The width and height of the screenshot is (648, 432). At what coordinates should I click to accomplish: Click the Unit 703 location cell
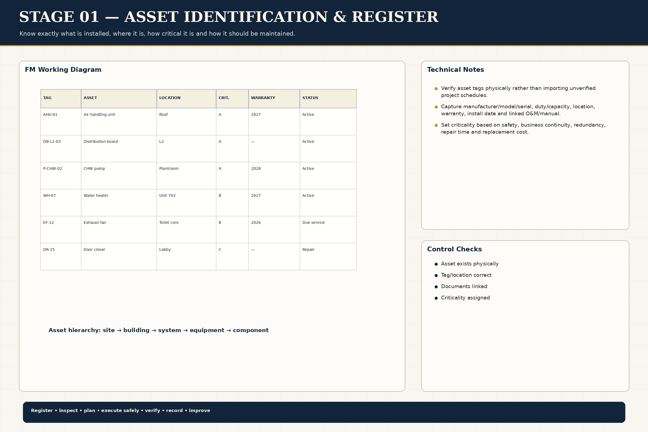[186, 202]
